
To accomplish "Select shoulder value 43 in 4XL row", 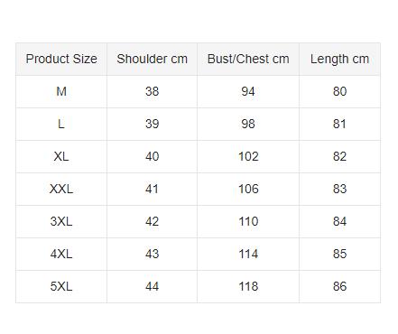I will 152,254.
